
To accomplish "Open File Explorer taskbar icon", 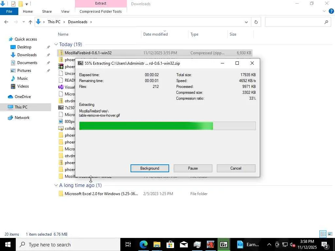I will (157, 244).
